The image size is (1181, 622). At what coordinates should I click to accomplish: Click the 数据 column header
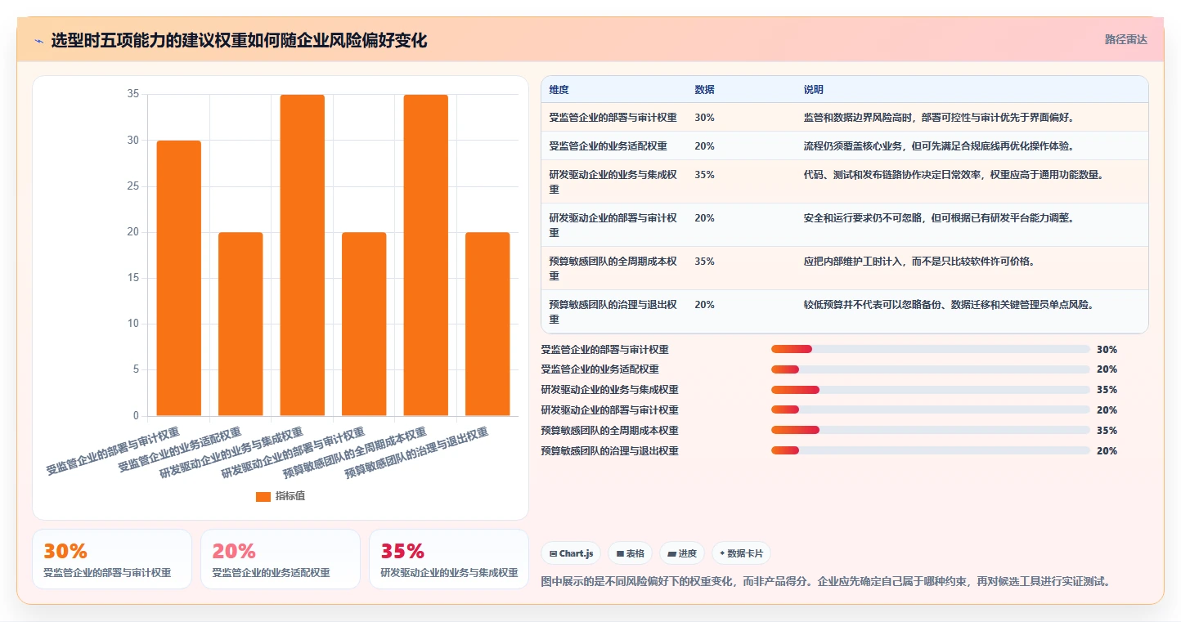[705, 90]
